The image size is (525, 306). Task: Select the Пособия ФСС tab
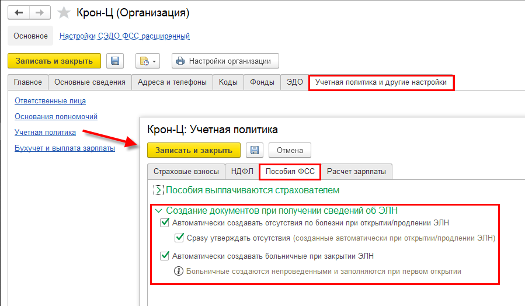click(290, 172)
